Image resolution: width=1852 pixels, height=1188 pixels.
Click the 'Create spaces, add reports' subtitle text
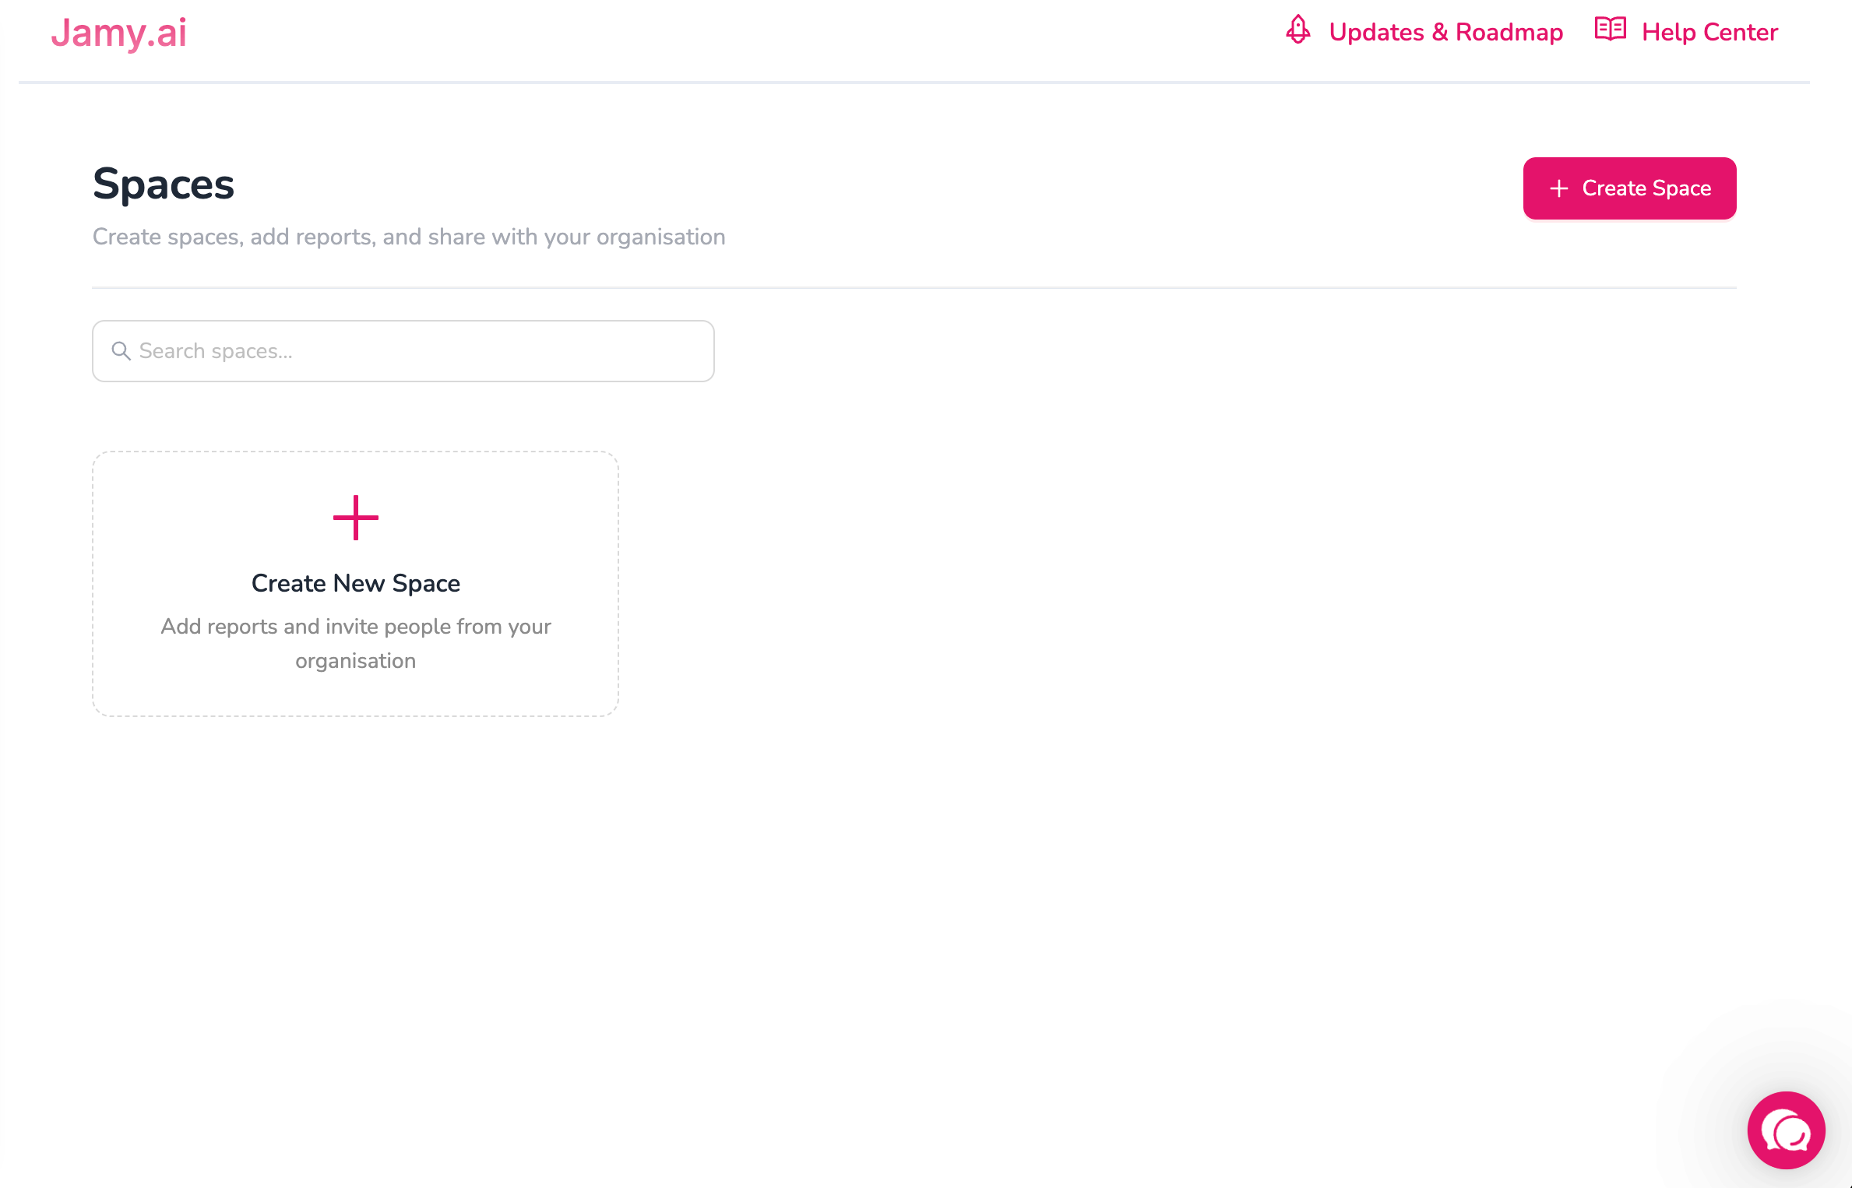(x=409, y=237)
